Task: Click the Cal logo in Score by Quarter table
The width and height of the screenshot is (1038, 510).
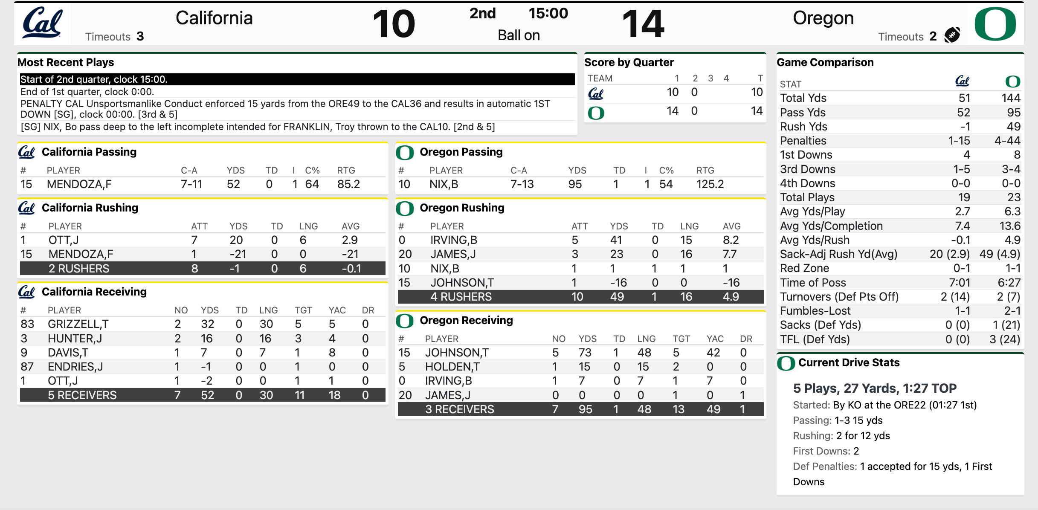Action: pos(596,93)
